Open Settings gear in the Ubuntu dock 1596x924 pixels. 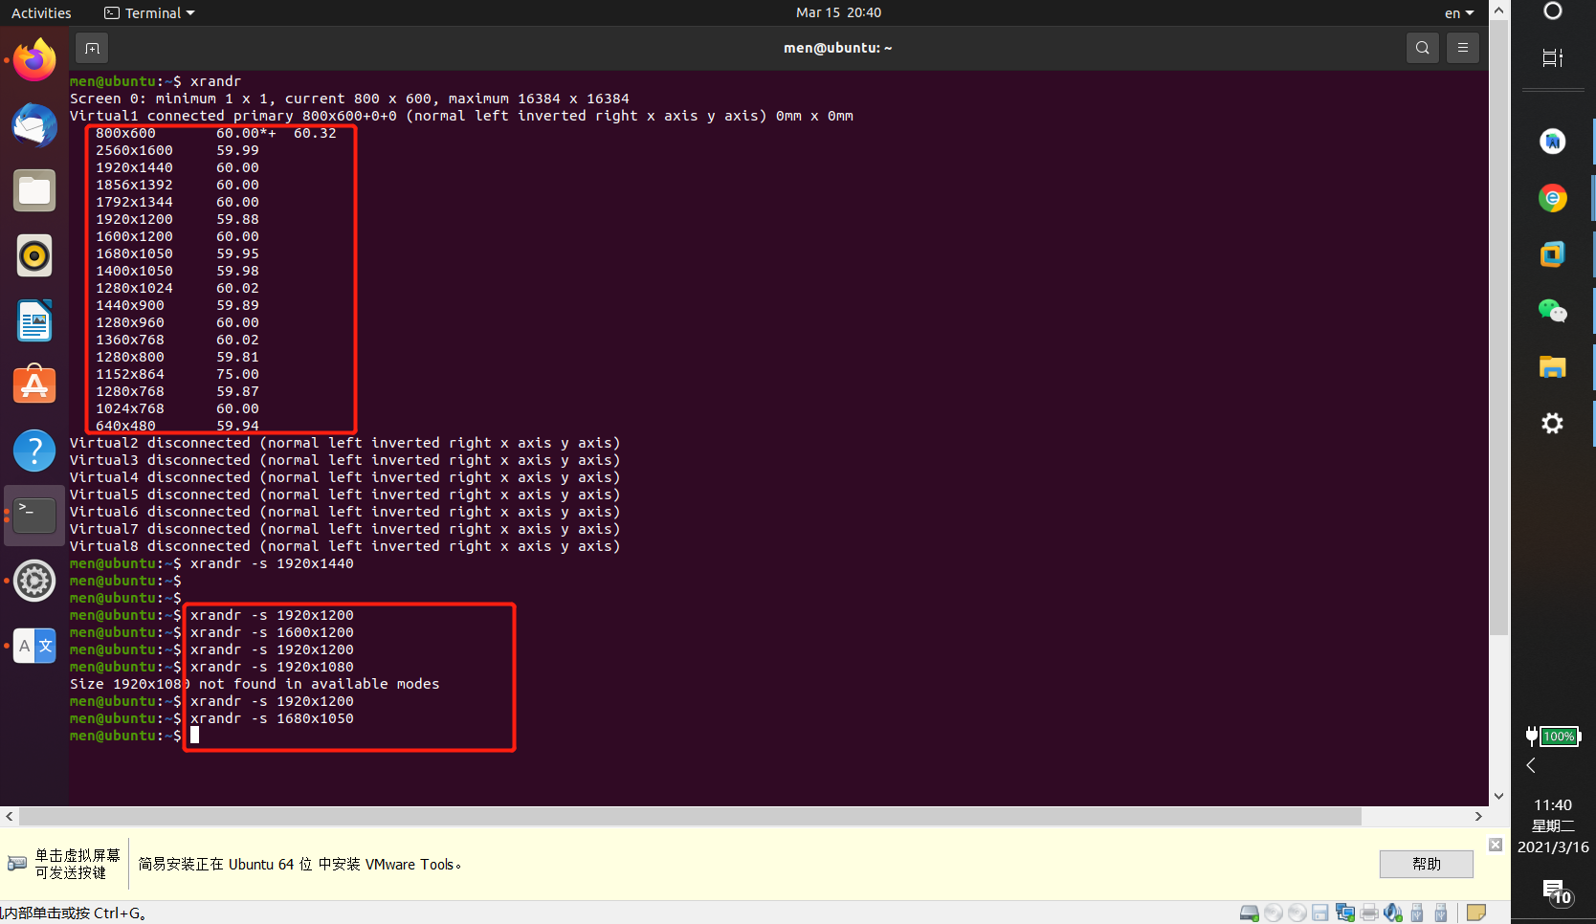[34, 581]
